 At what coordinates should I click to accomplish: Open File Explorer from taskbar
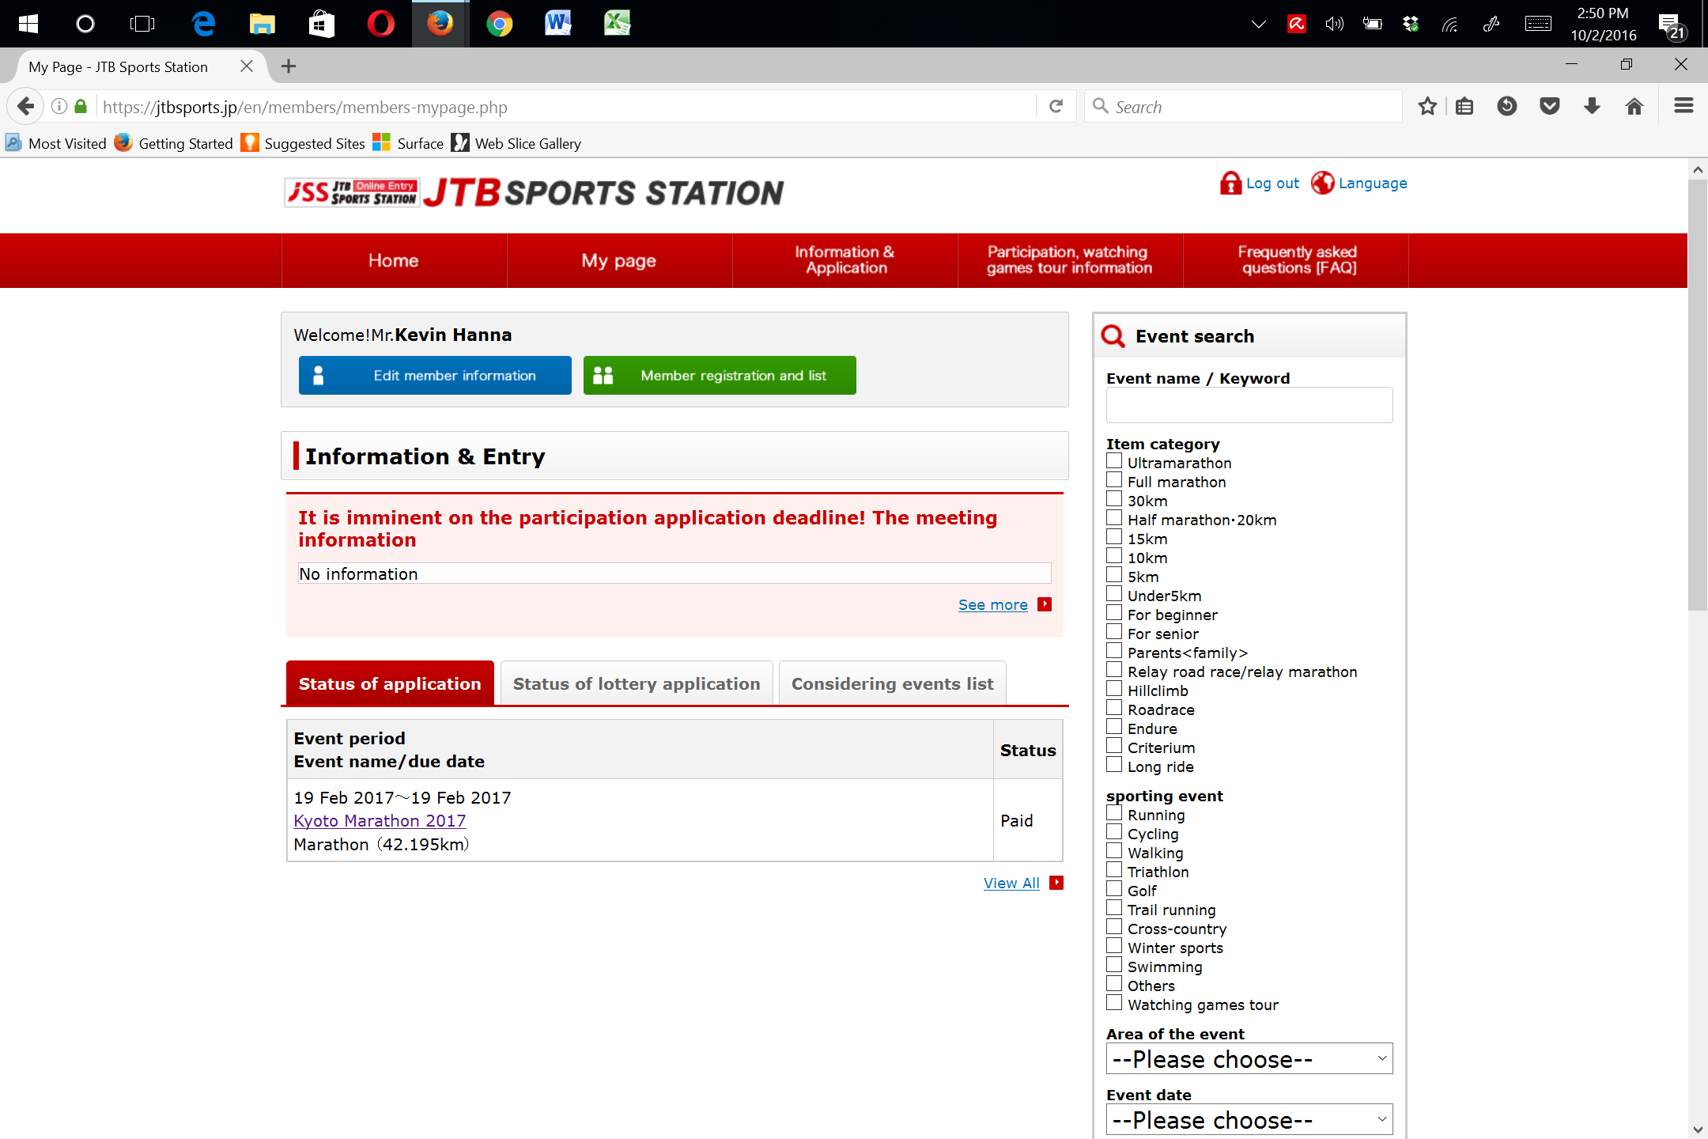point(262,24)
